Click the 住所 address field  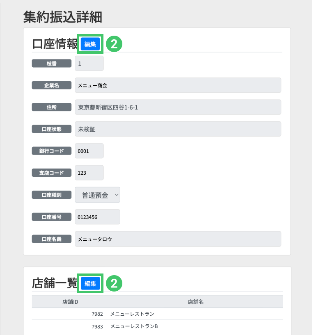pos(177,107)
